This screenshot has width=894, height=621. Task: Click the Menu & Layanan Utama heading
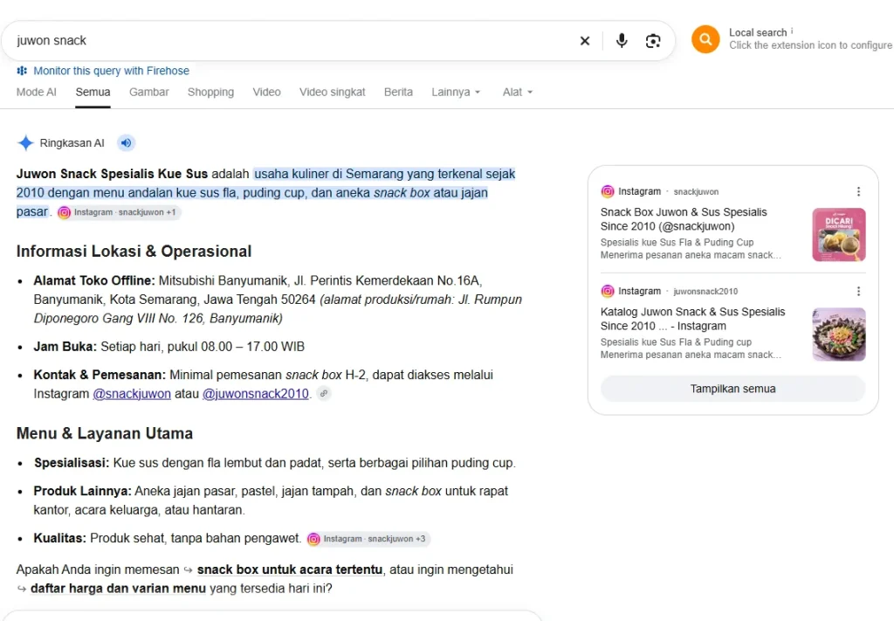[105, 433]
